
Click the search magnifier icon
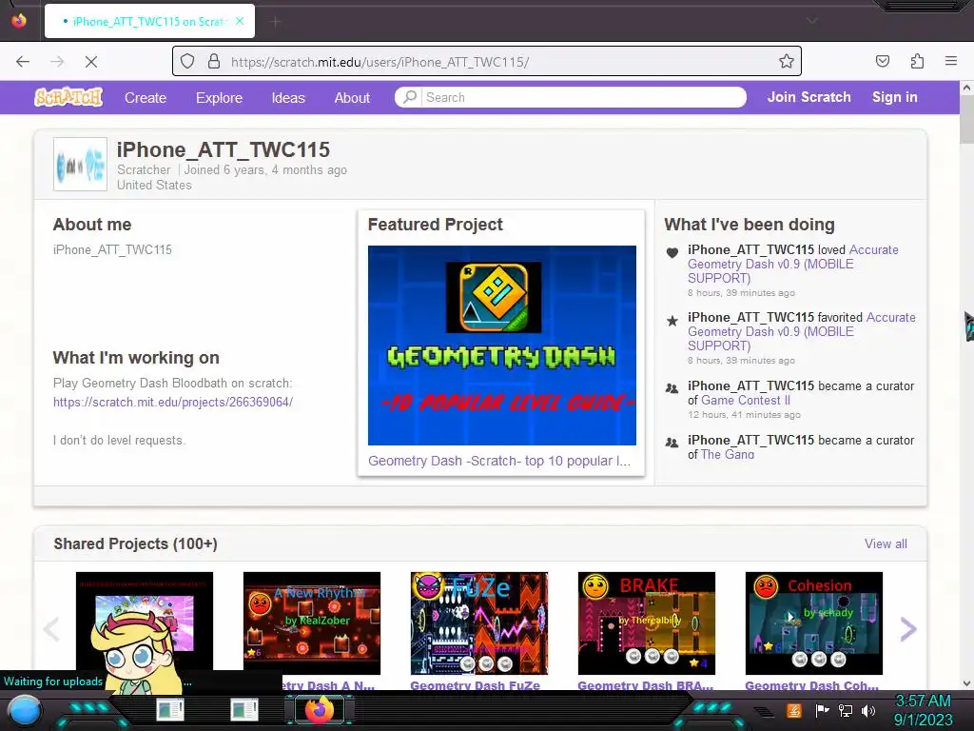(410, 97)
